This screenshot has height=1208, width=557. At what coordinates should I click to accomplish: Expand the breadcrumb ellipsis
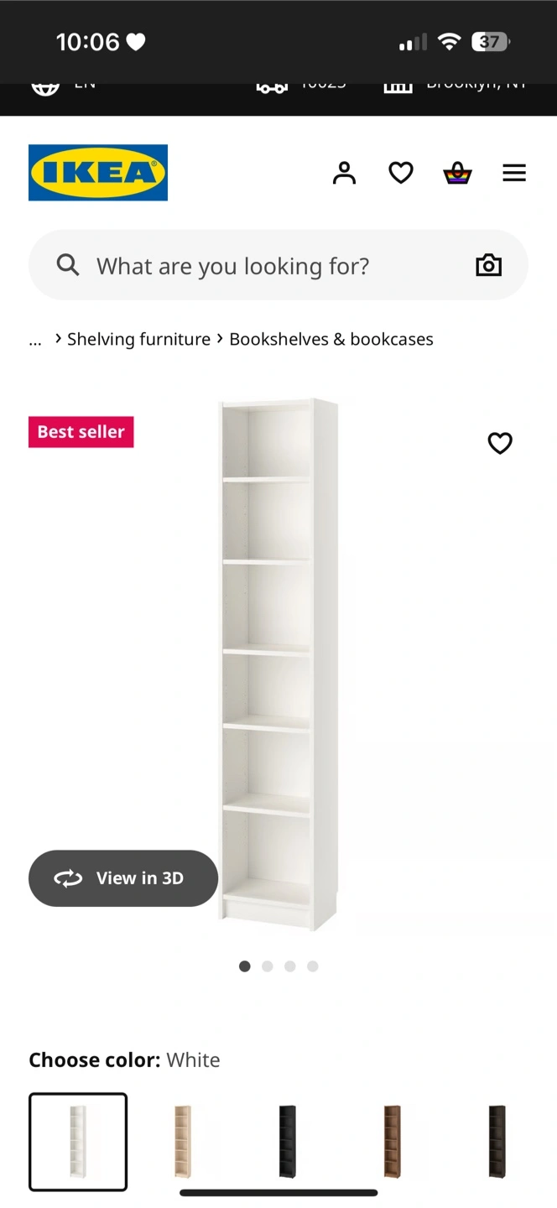pyautogui.click(x=35, y=340)
